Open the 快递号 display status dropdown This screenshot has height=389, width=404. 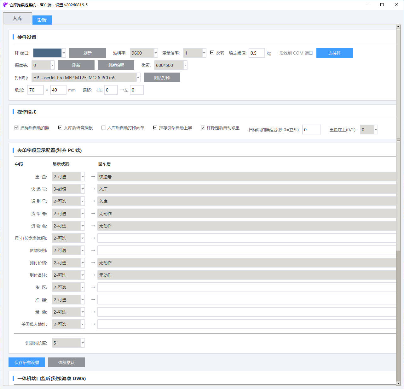[68, 189]
